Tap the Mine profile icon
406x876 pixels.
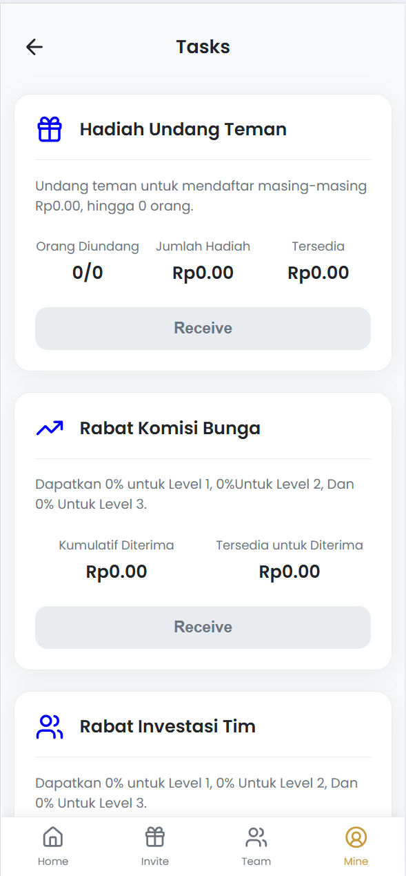point(356,837)
